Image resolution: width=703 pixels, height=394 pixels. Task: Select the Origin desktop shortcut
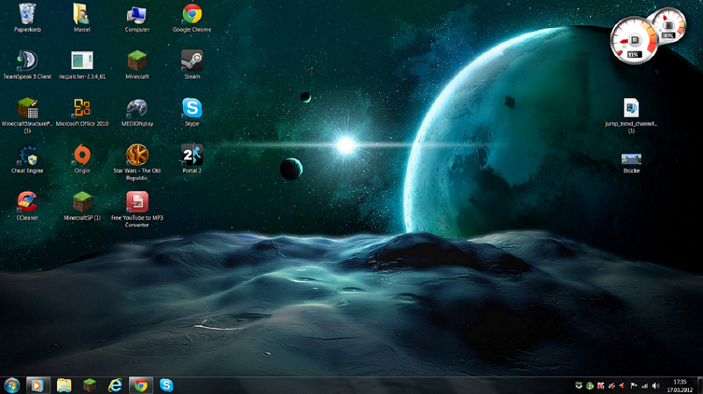[82, 155]
